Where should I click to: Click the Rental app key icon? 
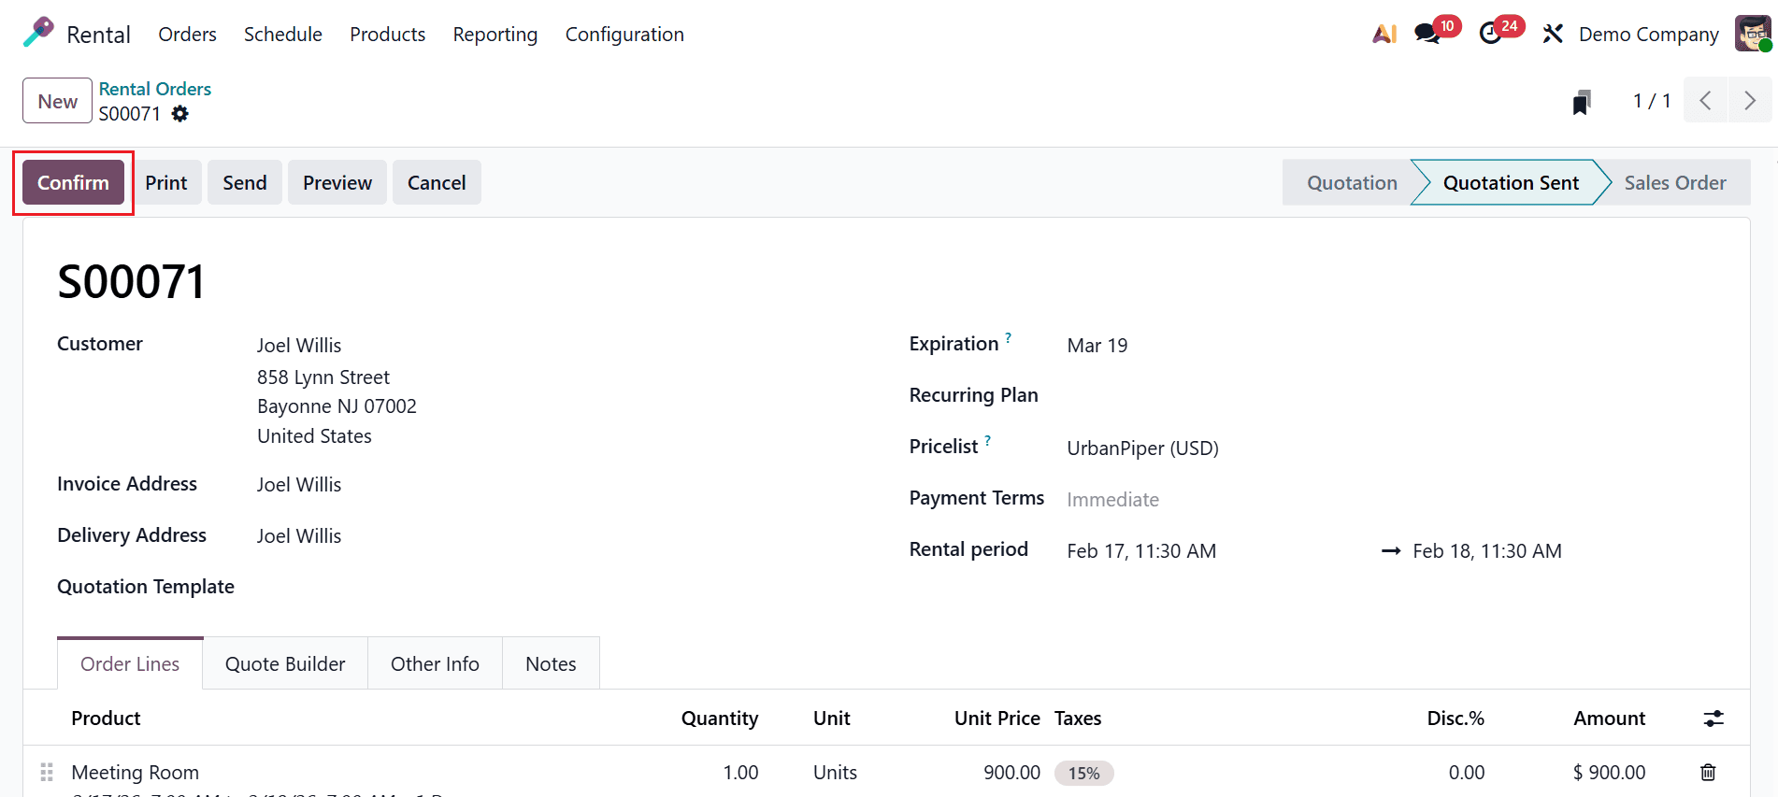coord(38,33)
